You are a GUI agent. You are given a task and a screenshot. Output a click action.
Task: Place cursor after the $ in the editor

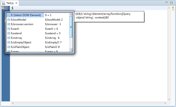click(x=14, y=8)
